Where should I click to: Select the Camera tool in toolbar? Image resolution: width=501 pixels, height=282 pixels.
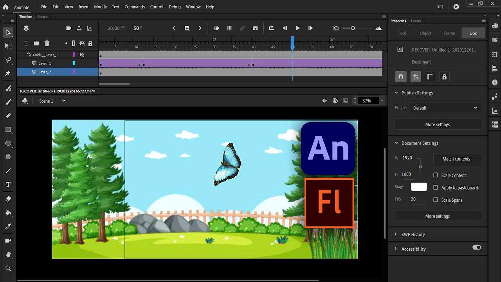click(x=8, y=240)
